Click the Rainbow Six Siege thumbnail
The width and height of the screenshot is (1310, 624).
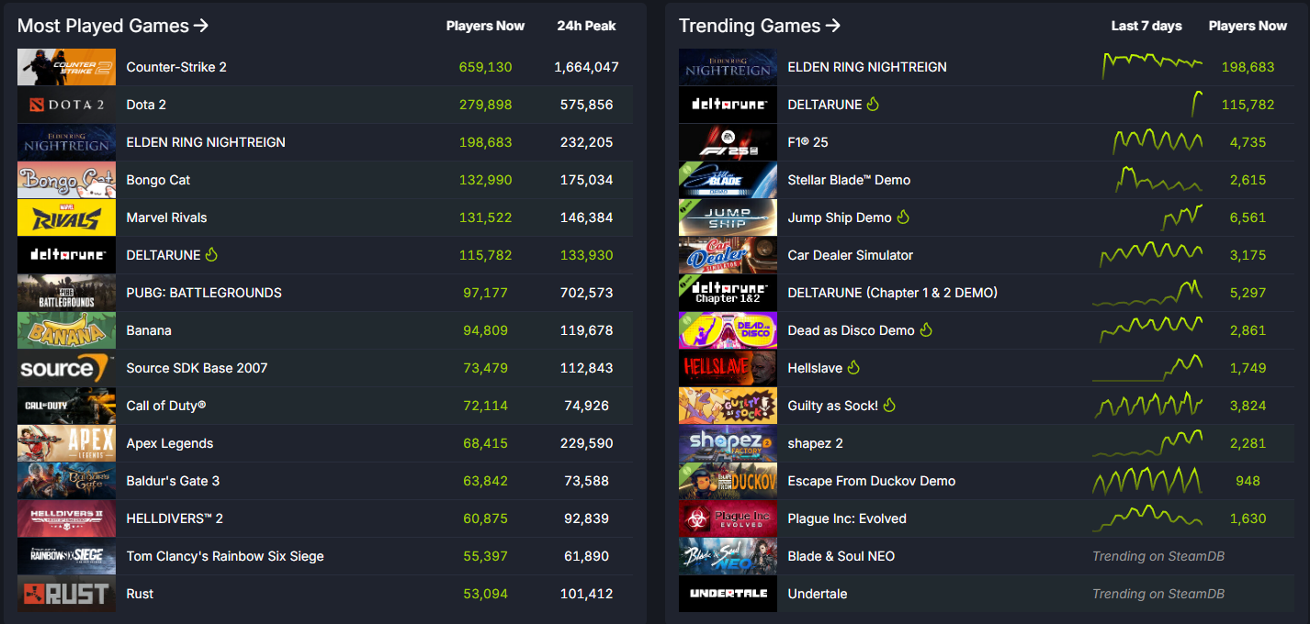66,556
